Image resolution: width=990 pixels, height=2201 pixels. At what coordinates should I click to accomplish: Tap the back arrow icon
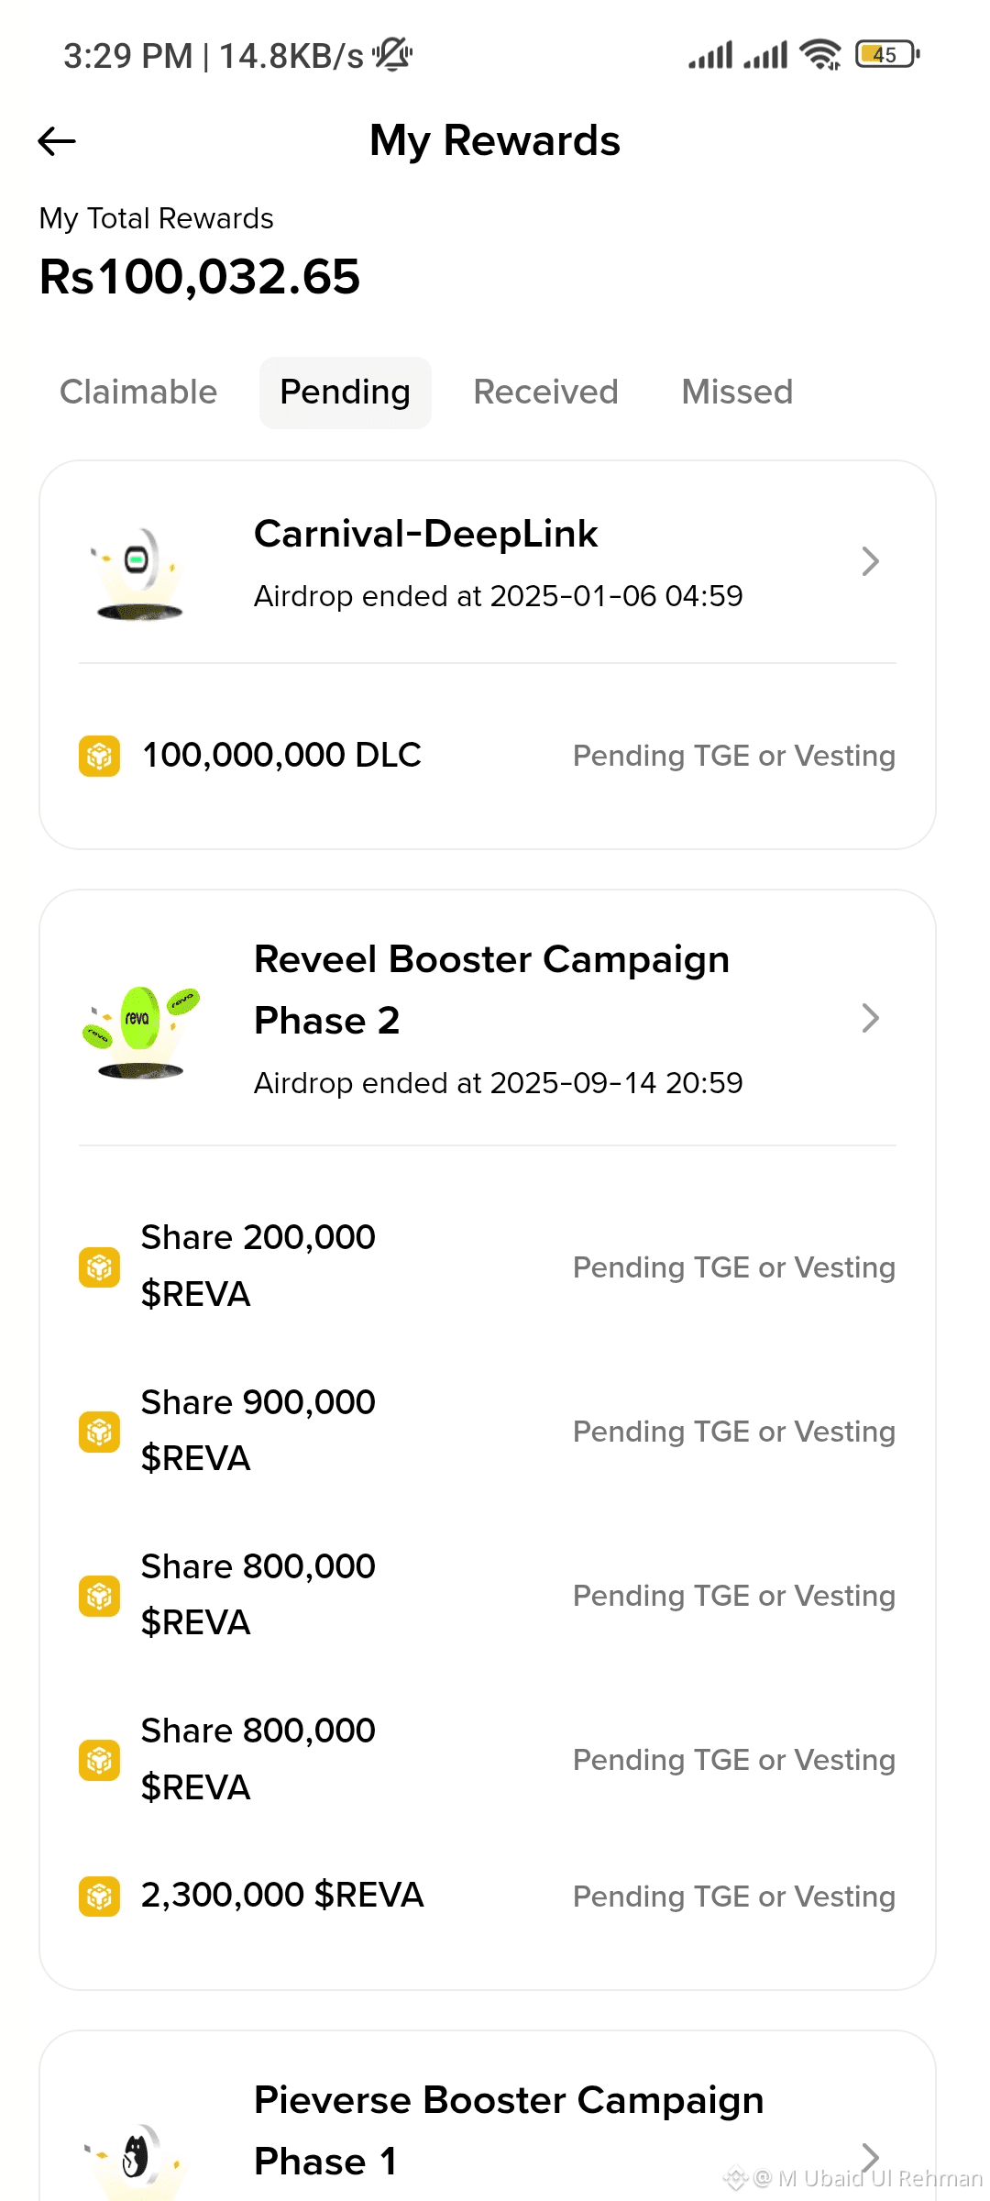click(x=57, y=141)
